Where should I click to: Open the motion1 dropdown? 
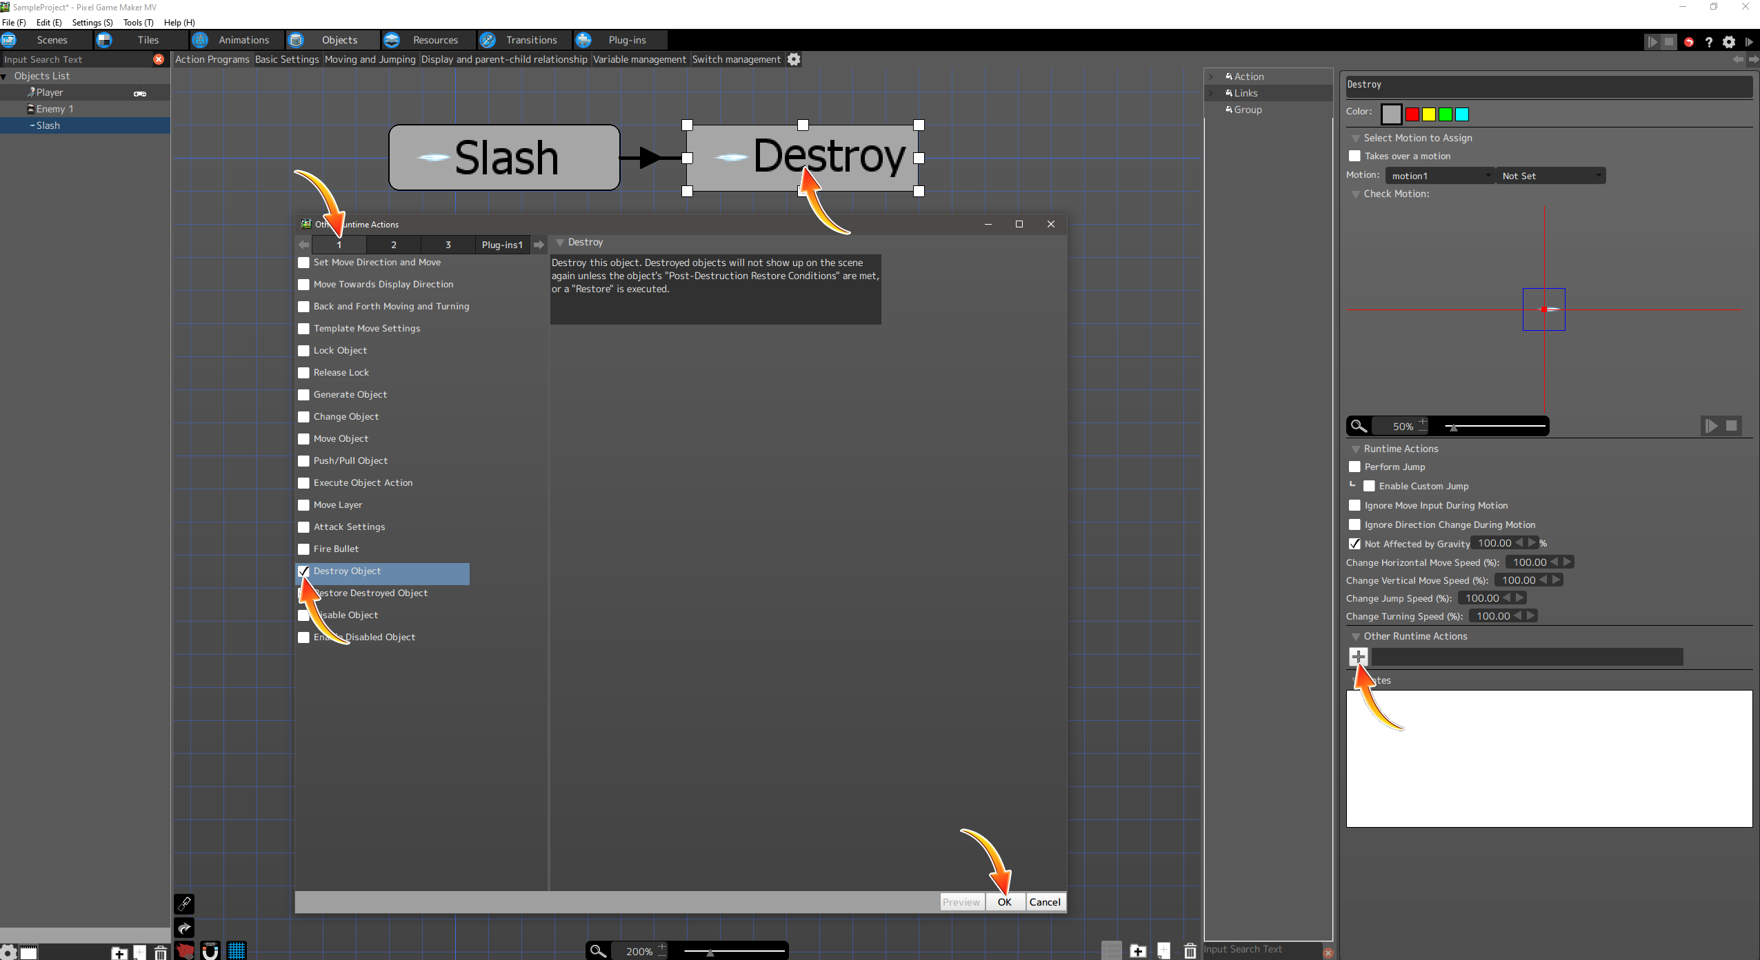(1439, 176)
